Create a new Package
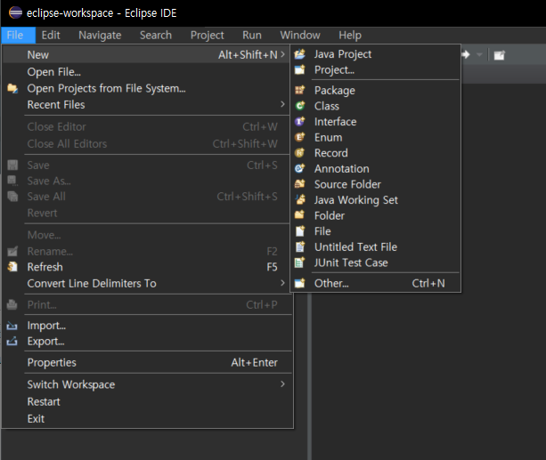The image size is (546, 460). click(x=375, y=91)
